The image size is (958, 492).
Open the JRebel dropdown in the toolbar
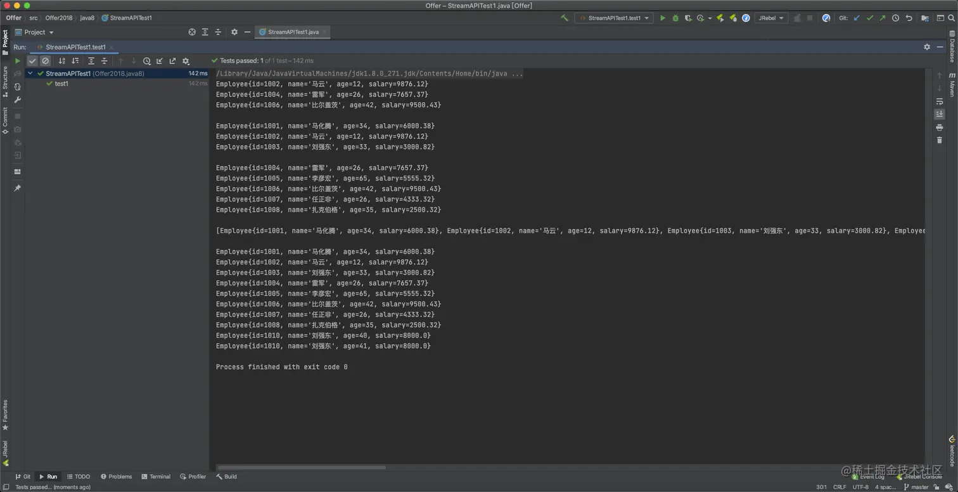click(772, 18)
